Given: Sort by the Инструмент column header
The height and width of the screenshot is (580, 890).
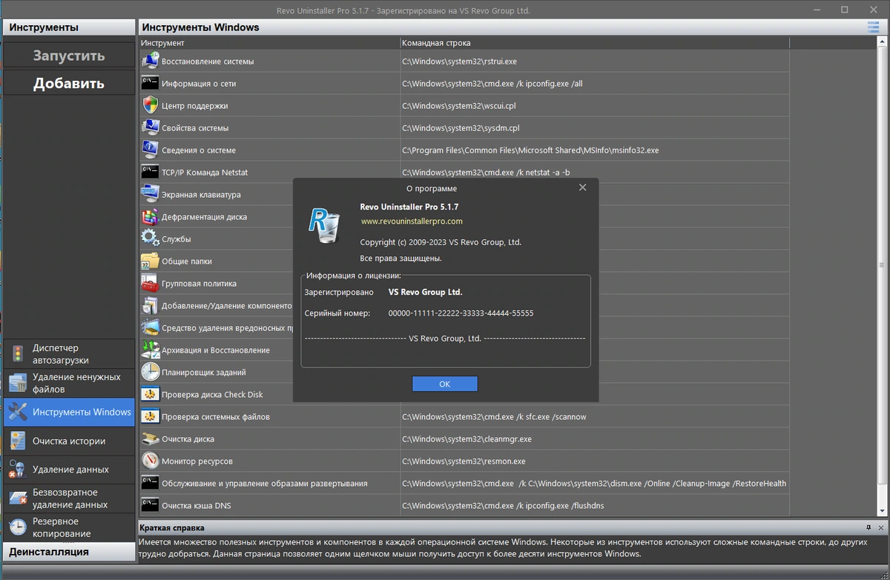Looking at the screenshot, I should tap(270, 43).
